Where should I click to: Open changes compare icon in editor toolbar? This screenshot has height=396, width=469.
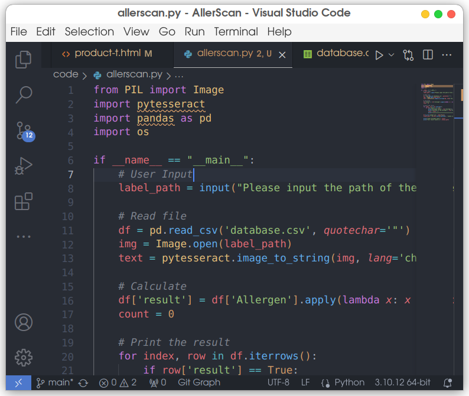(408, 55)
